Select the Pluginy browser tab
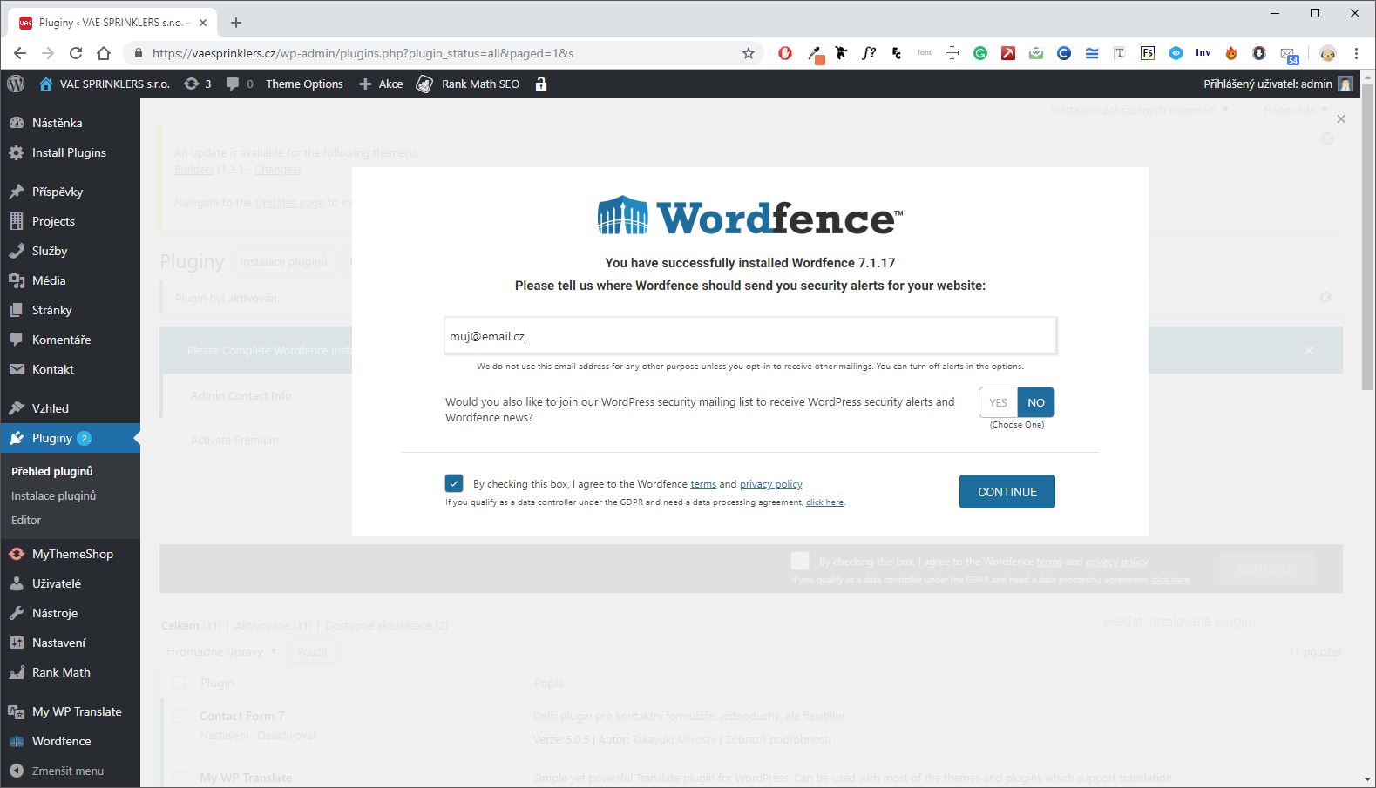Viewport: 1376px width, 788px height. pos(114,23)
